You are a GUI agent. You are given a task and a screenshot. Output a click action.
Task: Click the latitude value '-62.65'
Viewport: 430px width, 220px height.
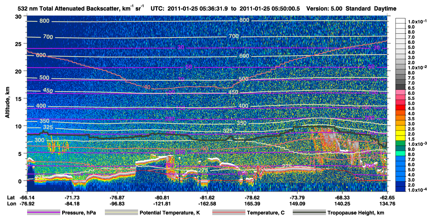coord(387,198)
